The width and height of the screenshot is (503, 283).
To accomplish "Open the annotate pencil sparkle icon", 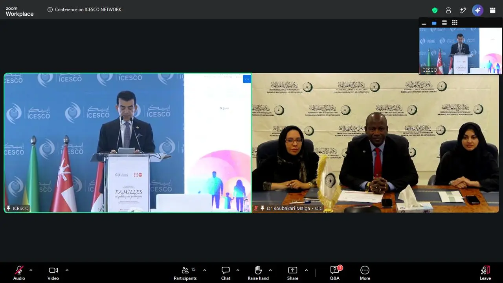I will (463, 10).
